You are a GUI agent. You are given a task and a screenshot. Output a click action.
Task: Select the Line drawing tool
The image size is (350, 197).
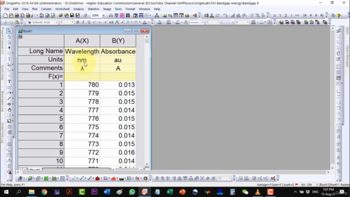click(x=9, y=99)
